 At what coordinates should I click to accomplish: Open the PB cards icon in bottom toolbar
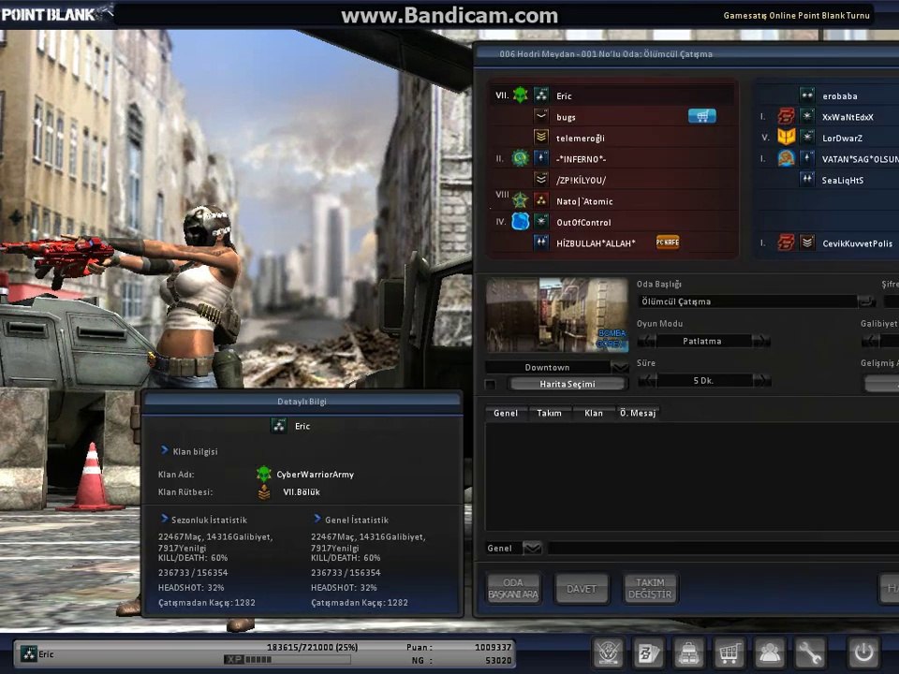649,652
